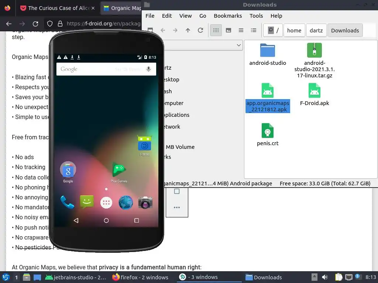378x283 pixels.
Task: Go forward in the file manager toolbar
Action: (175, 30)
